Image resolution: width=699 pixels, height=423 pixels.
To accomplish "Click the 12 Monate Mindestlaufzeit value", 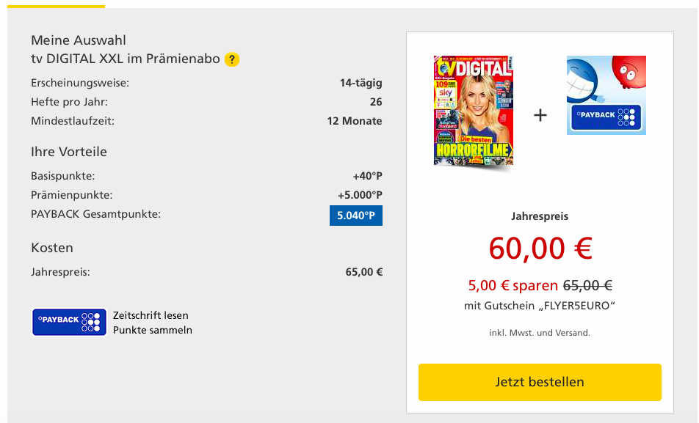I will coord(355,121).
